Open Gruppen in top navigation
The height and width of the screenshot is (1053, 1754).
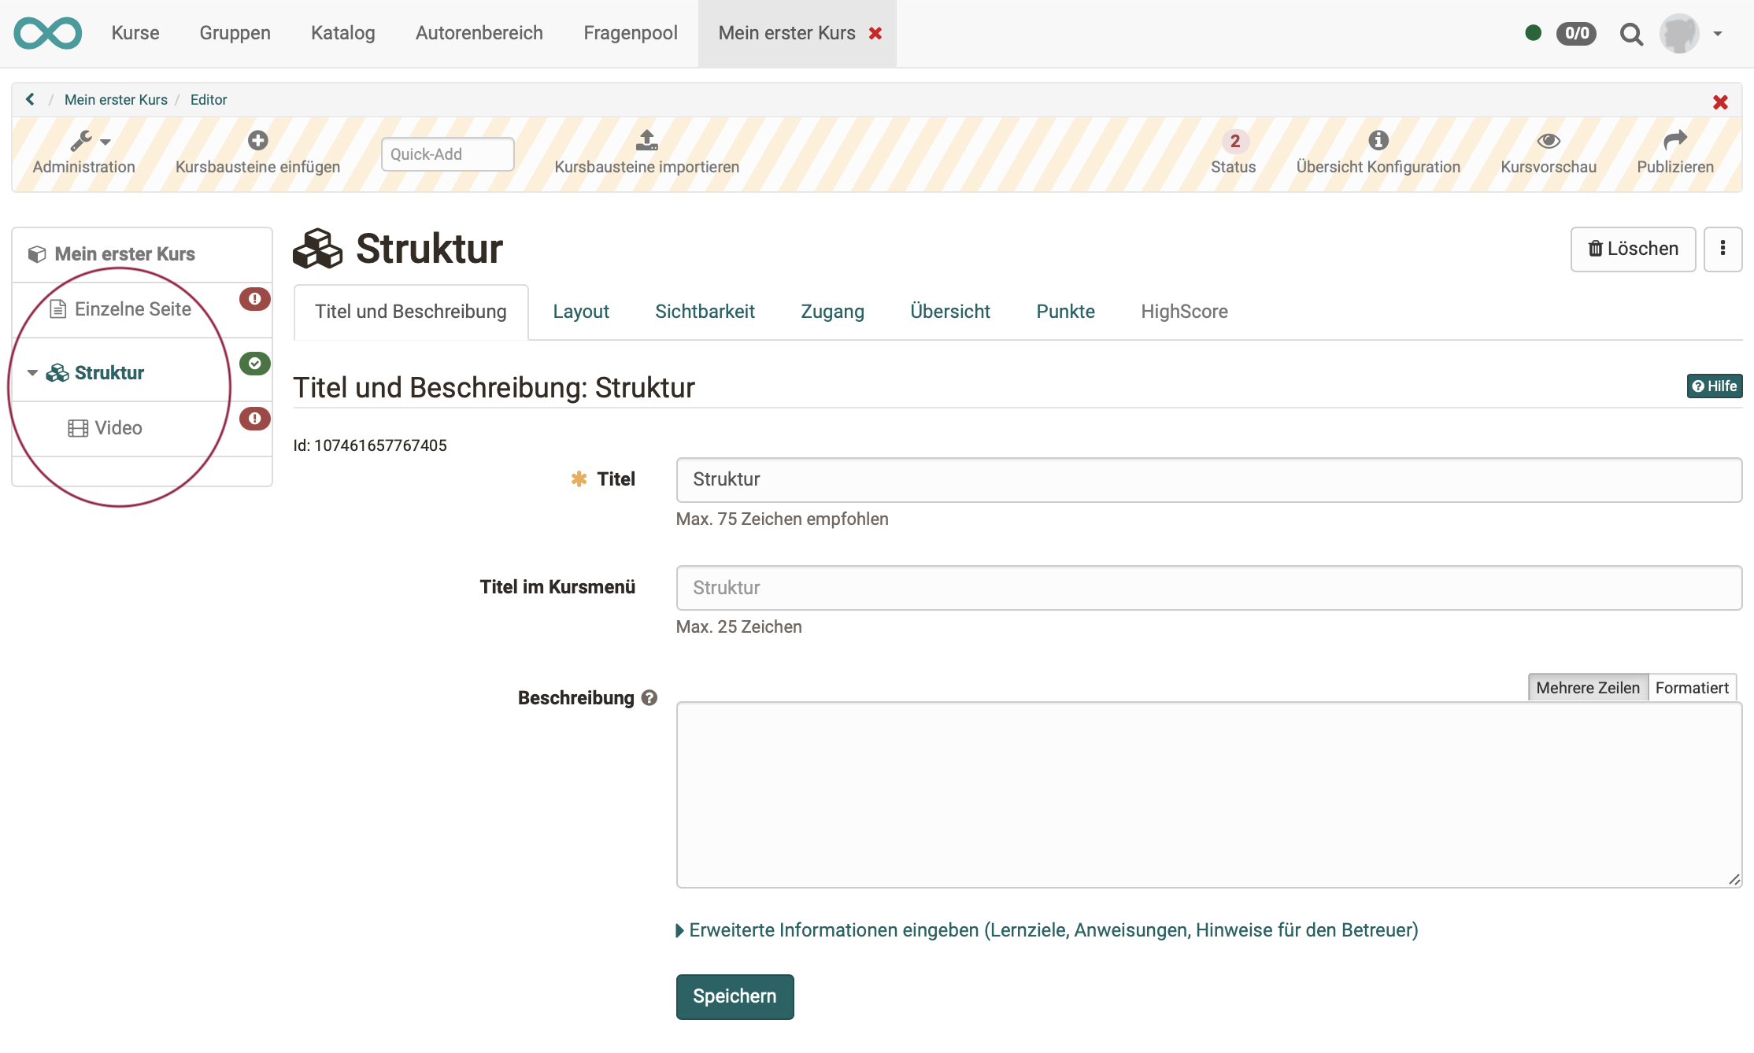tap(235, 33)
